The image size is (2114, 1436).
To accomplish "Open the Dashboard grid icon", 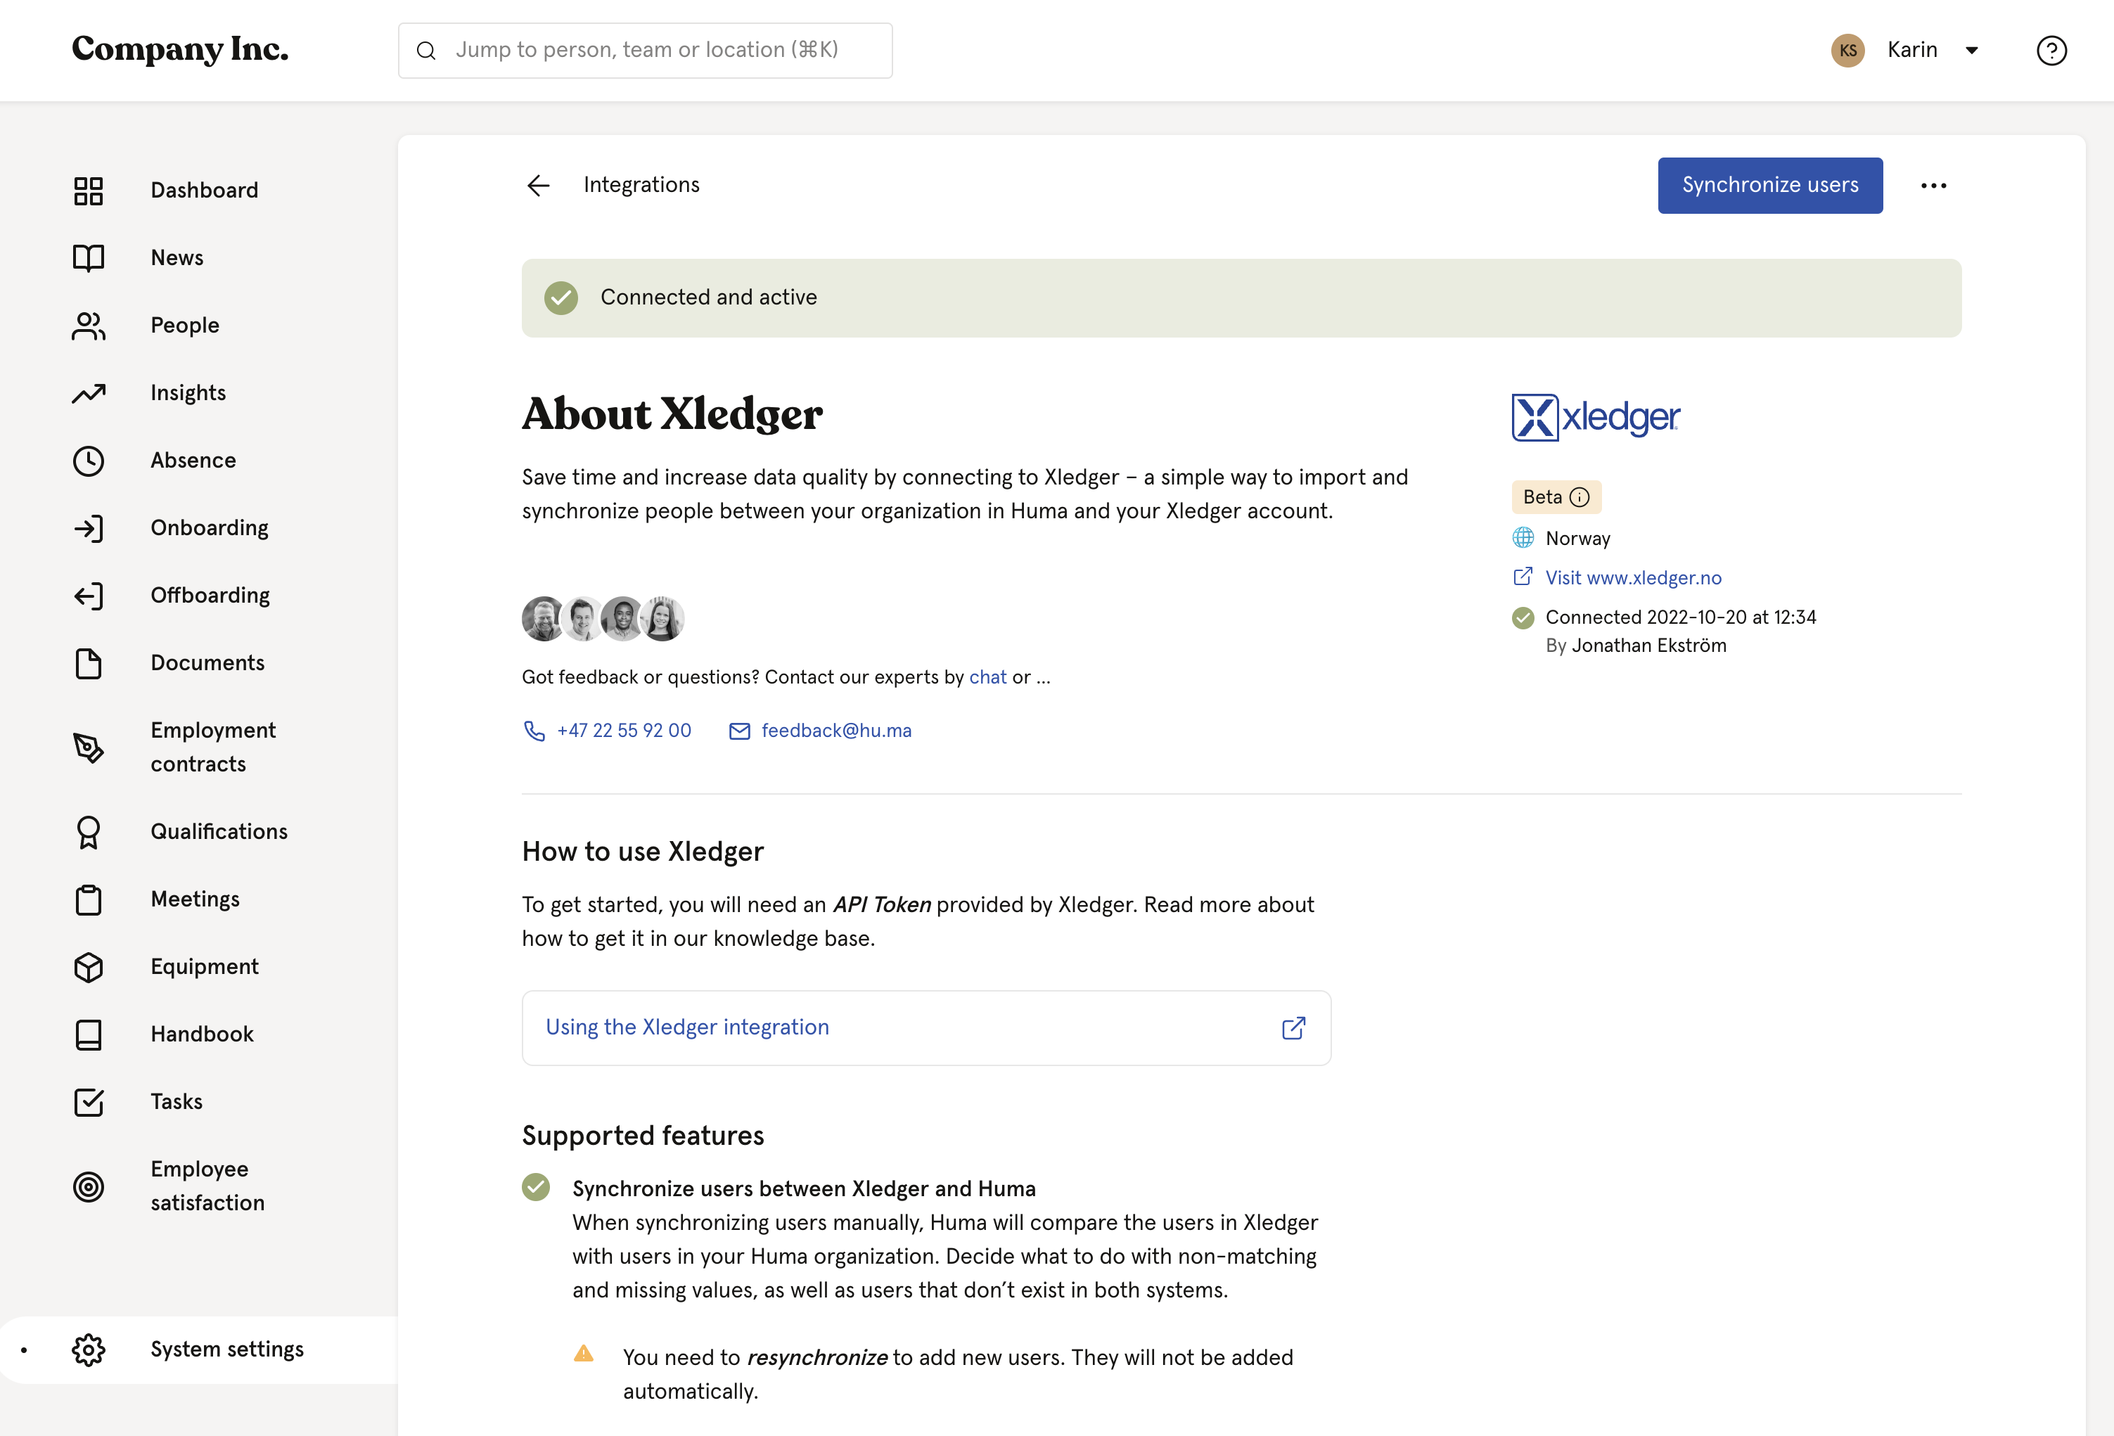I will tap(88, 191).
